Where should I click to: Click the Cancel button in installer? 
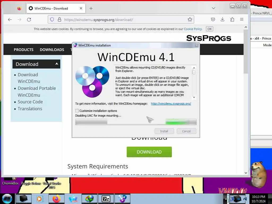point(186,131)
